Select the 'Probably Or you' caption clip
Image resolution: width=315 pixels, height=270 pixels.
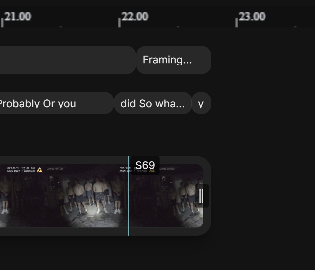(x=57, y=103)
